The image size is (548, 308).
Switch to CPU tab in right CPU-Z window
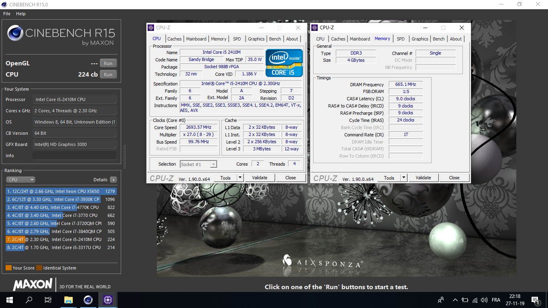320,39
